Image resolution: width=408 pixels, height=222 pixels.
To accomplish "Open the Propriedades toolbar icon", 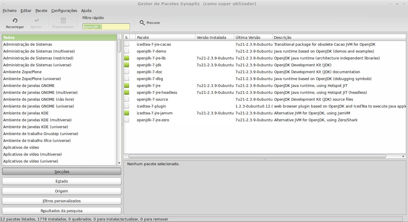I will [63, 23].
